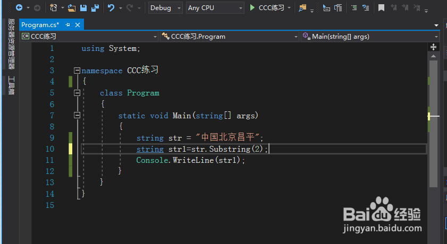Collapse the Main method block
447x244 pixels.
[77, 115]
